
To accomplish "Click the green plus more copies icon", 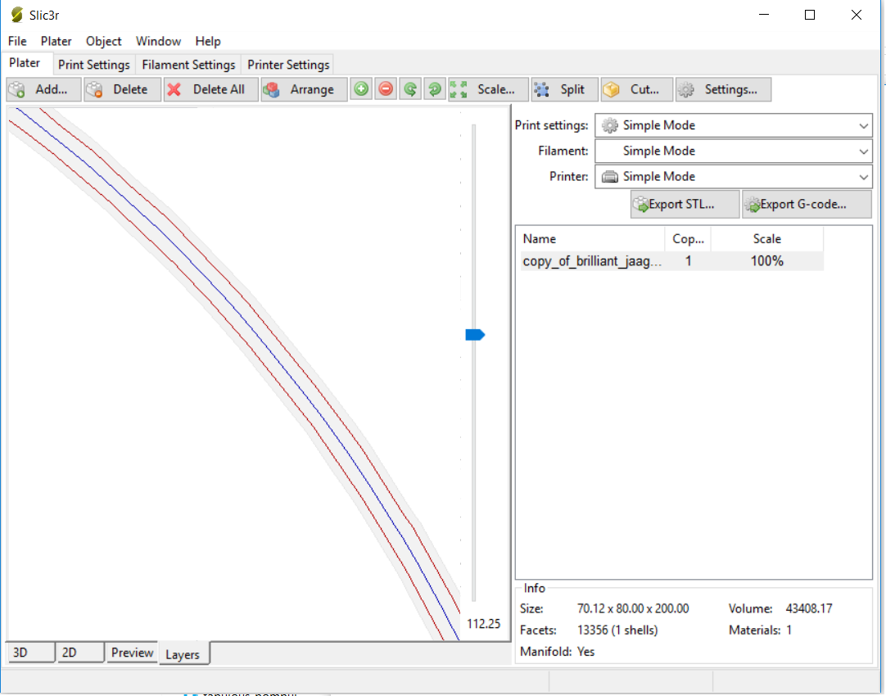I will 361,89.
